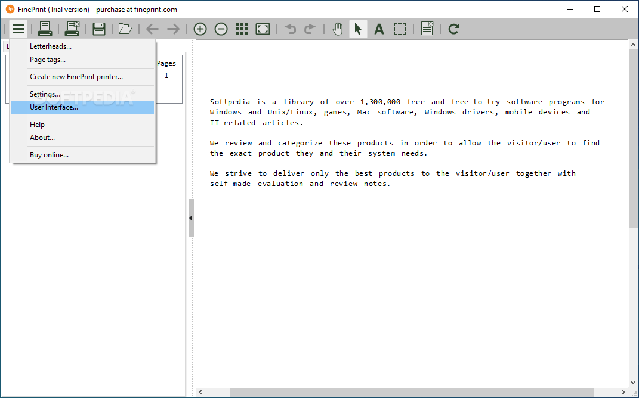Click Create new FinePrint printer
Screen dimensions: 639x398
click(x=75, y=76)
